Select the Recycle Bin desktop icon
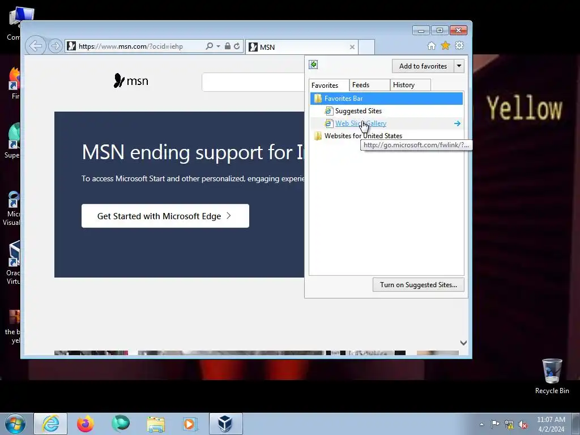The image size is (580, 435). 552,377
